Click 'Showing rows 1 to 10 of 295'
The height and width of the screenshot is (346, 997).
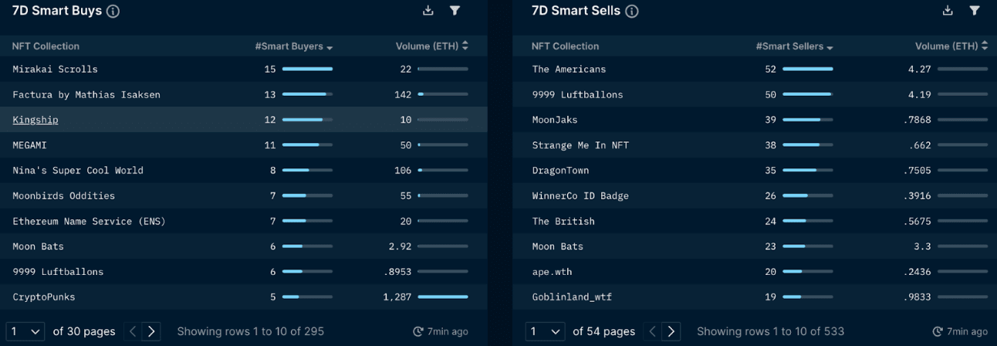[251, 331]
